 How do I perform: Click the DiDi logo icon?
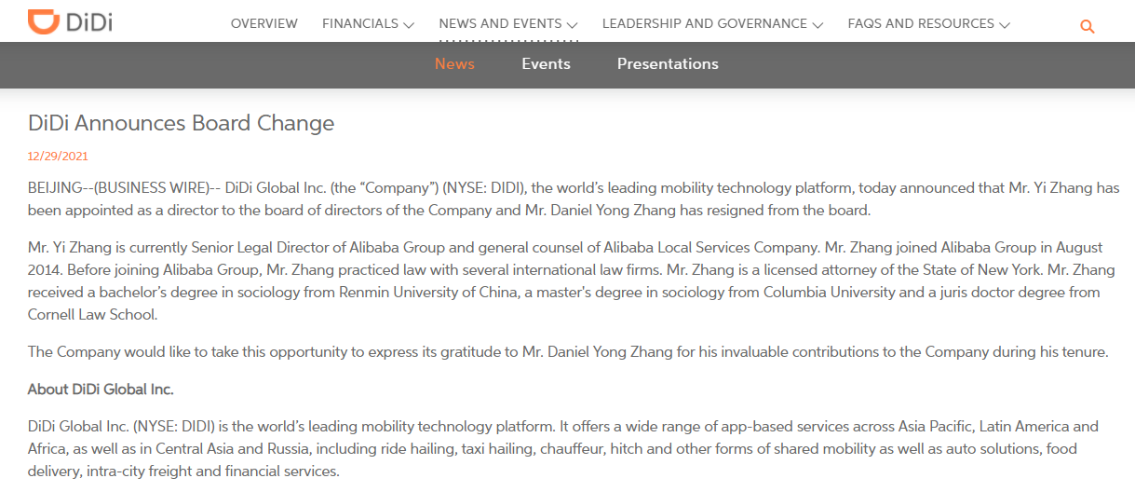(43, 21)
